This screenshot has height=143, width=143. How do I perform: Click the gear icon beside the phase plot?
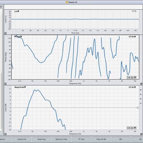click(141, 84)
